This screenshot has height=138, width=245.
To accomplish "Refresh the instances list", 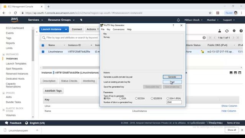I will tap(227, 31).
